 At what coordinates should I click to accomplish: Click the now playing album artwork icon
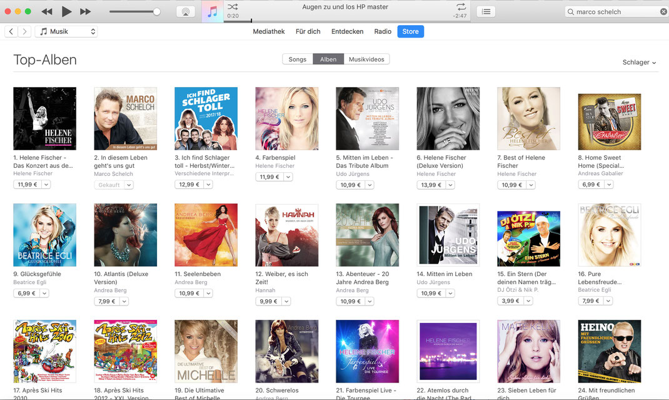pyautogui.click(x=213, y=12)
